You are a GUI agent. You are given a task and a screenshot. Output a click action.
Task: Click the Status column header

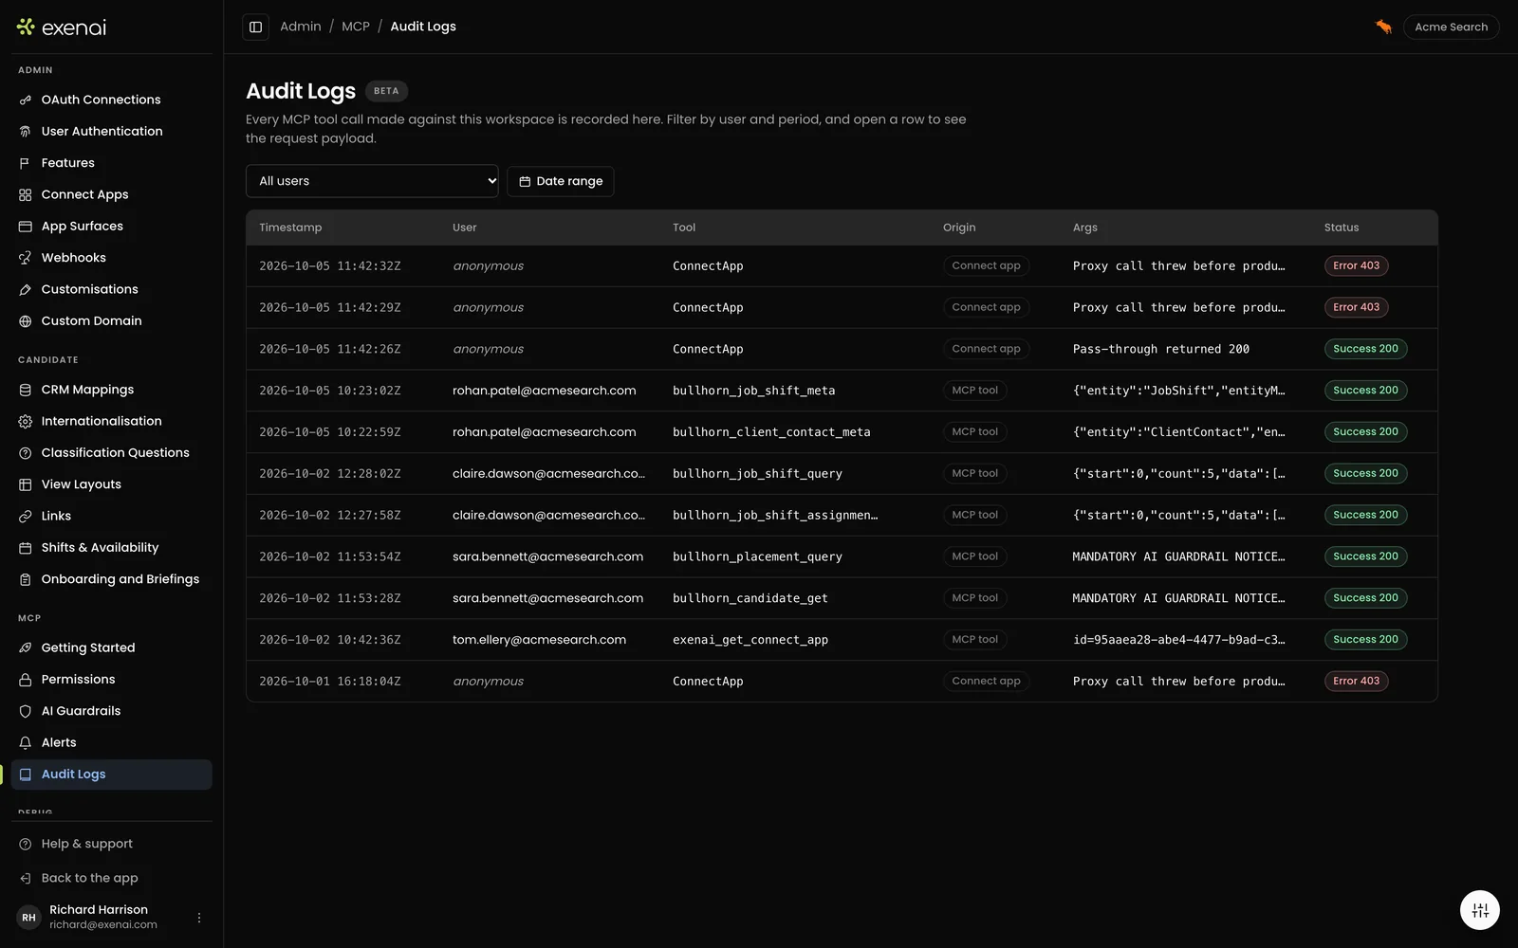[x=1342, y=228]
